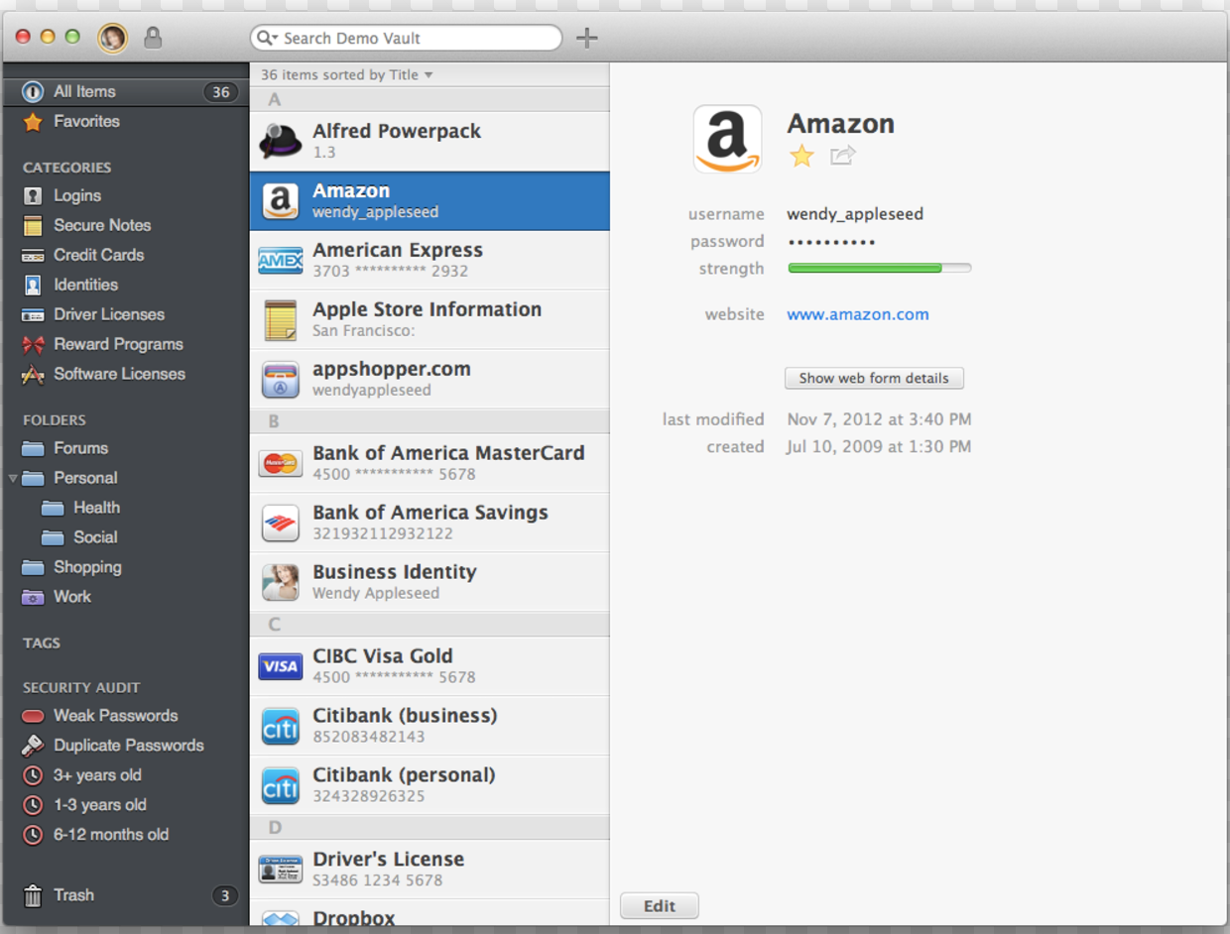This screenshot has width=1230, height=934.
Task: Lock the vault with the padlock icon
Action: point(152,38)
